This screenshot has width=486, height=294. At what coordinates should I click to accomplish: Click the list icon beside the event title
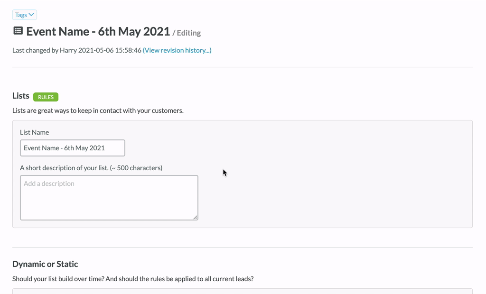click(x=18, y=31)
